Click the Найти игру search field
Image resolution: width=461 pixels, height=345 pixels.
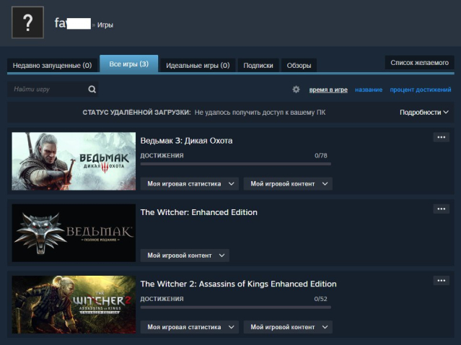click(47, 89)
